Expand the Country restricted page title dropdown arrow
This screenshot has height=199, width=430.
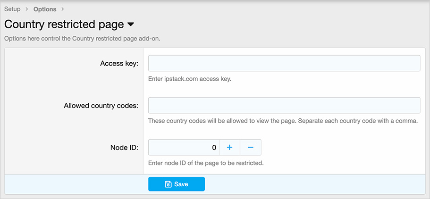(131, 24)
